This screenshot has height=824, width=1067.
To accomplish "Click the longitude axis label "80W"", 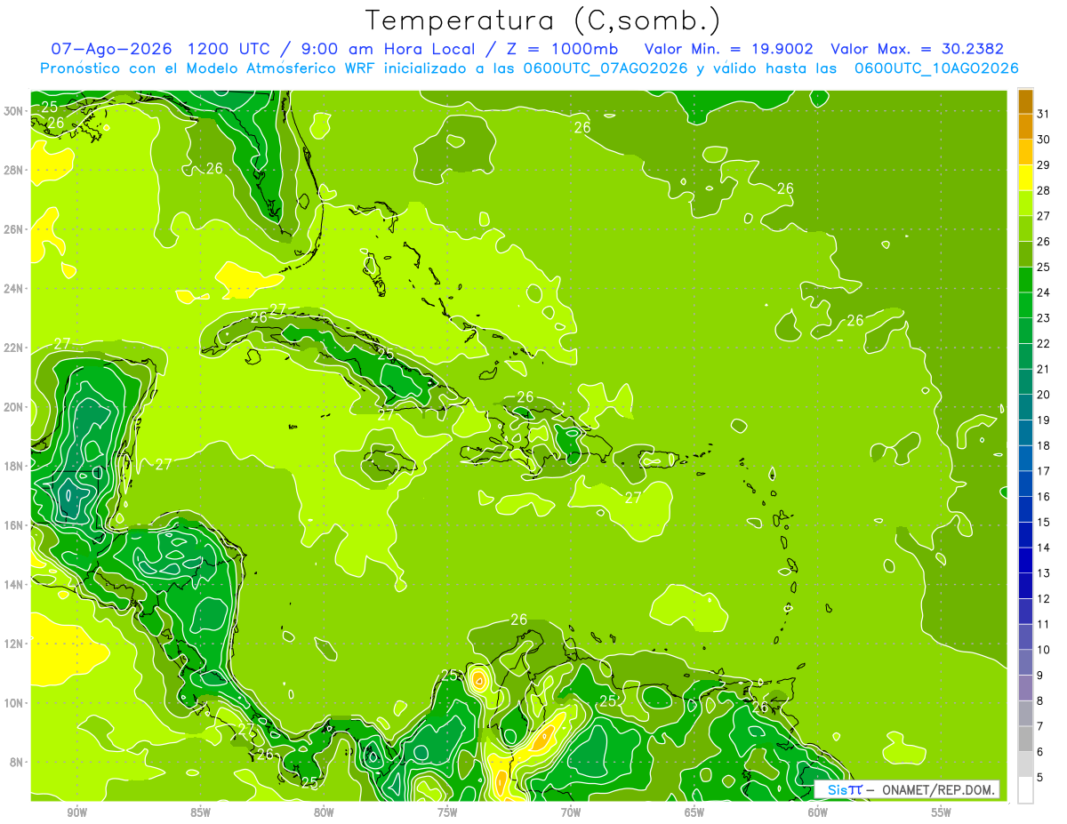I will [324, 812].
